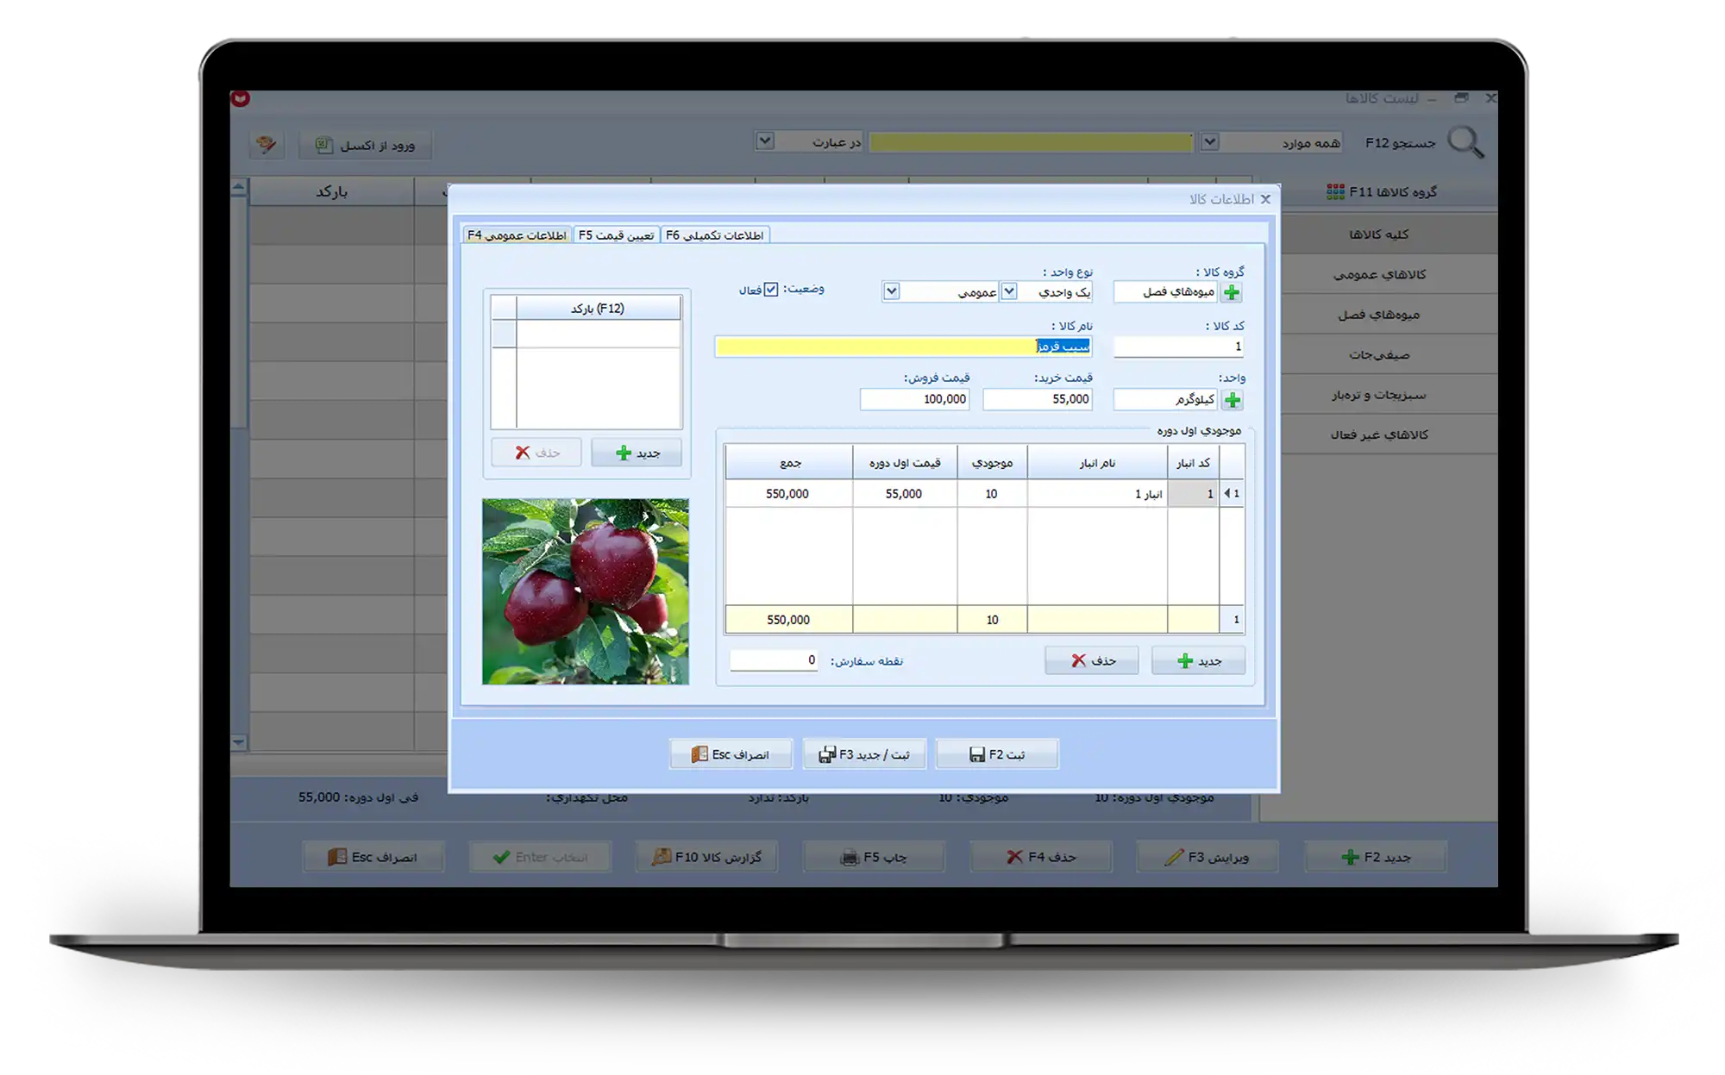Click انصراف Esc button in main window

pyautogui.click(x=373, y=857)
